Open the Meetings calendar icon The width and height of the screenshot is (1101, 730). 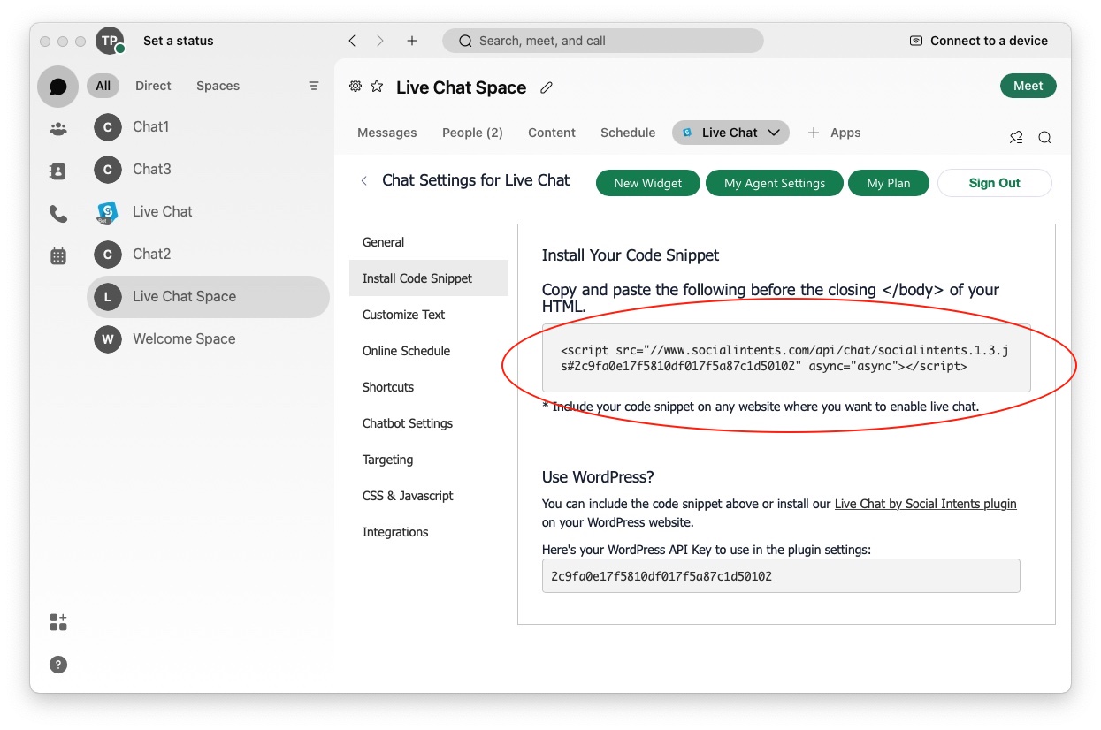tap(58, 256)
